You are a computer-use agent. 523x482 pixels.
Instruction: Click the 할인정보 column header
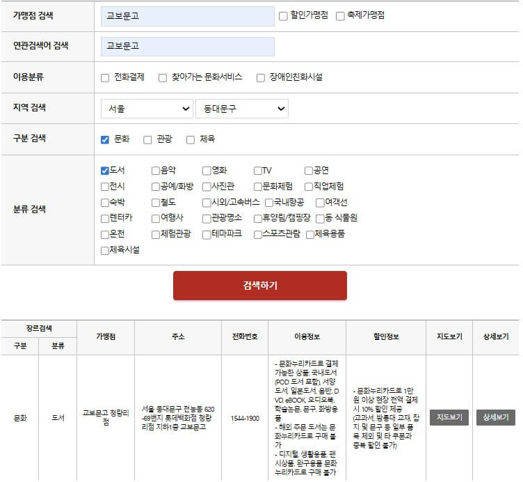(x=386, y=336)
